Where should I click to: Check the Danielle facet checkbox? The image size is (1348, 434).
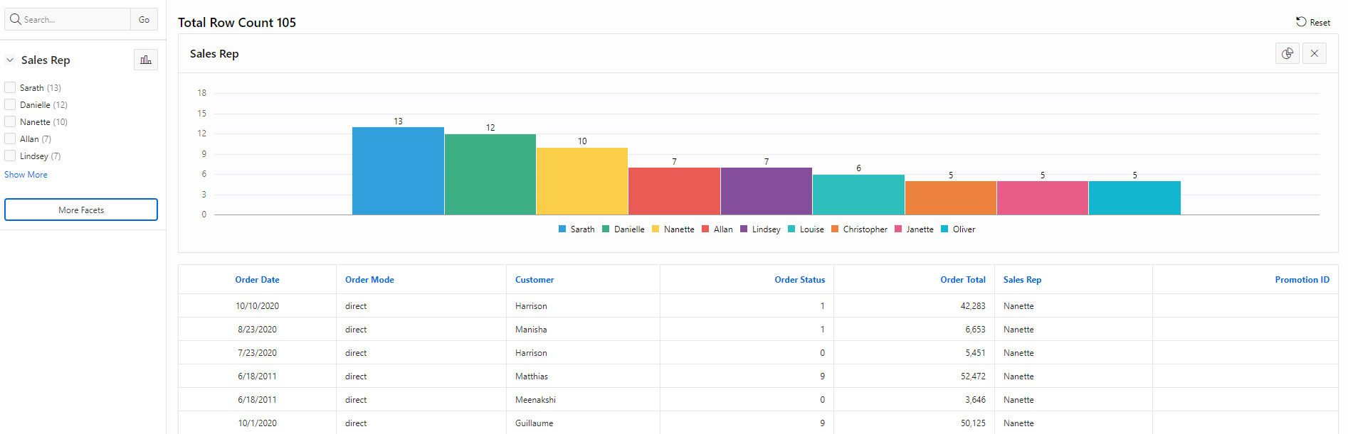10,104
